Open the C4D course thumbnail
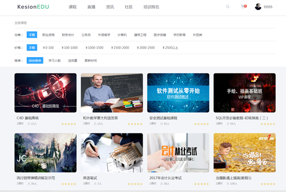Image resolution: width=286 pixels, height=192 pixels. [45, 93]
